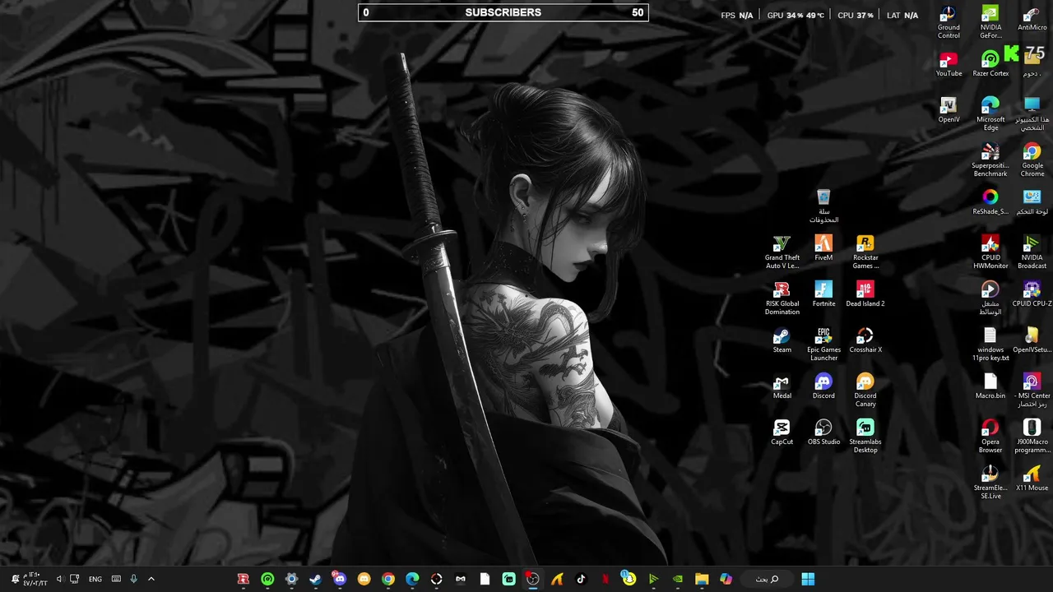Open the AntiMicro desktop shortcut
This screenshot has width=1053, height=592.
pos(1032,19)
